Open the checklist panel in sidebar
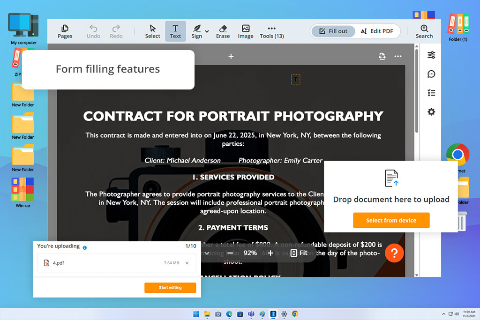This screenshot has height=320, width=480. 431,93
